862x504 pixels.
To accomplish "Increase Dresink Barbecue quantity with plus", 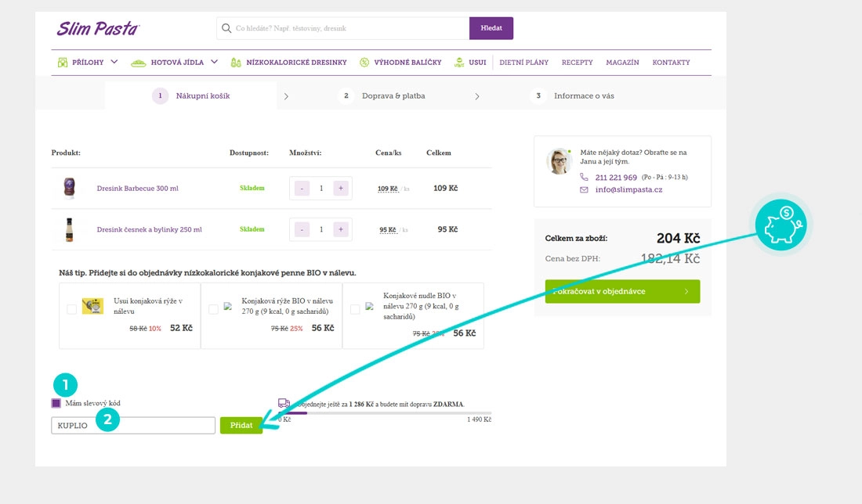I will pyautogui.click(x=340, y=189).
